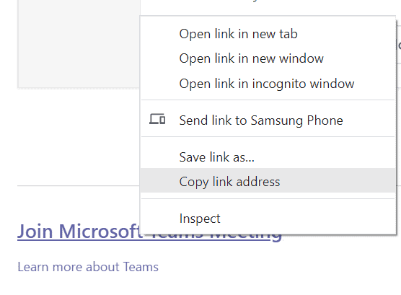Send link to Samsung Phone
Viewport: 401px width, 295px height.
point(268,120)
